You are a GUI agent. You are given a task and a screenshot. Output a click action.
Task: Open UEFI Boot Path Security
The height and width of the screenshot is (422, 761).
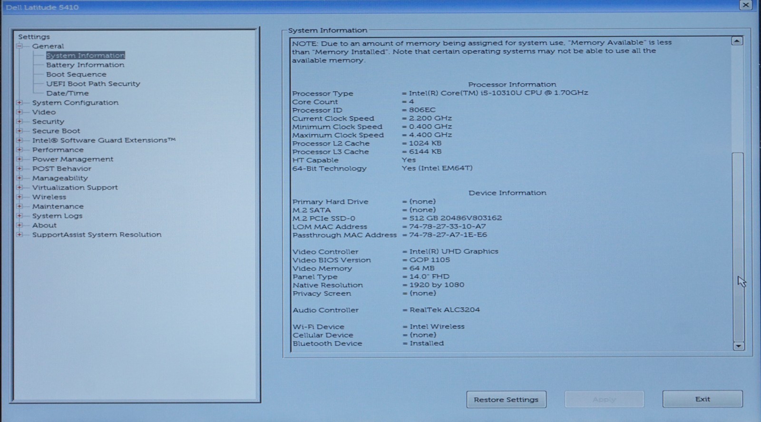[93, 84]
